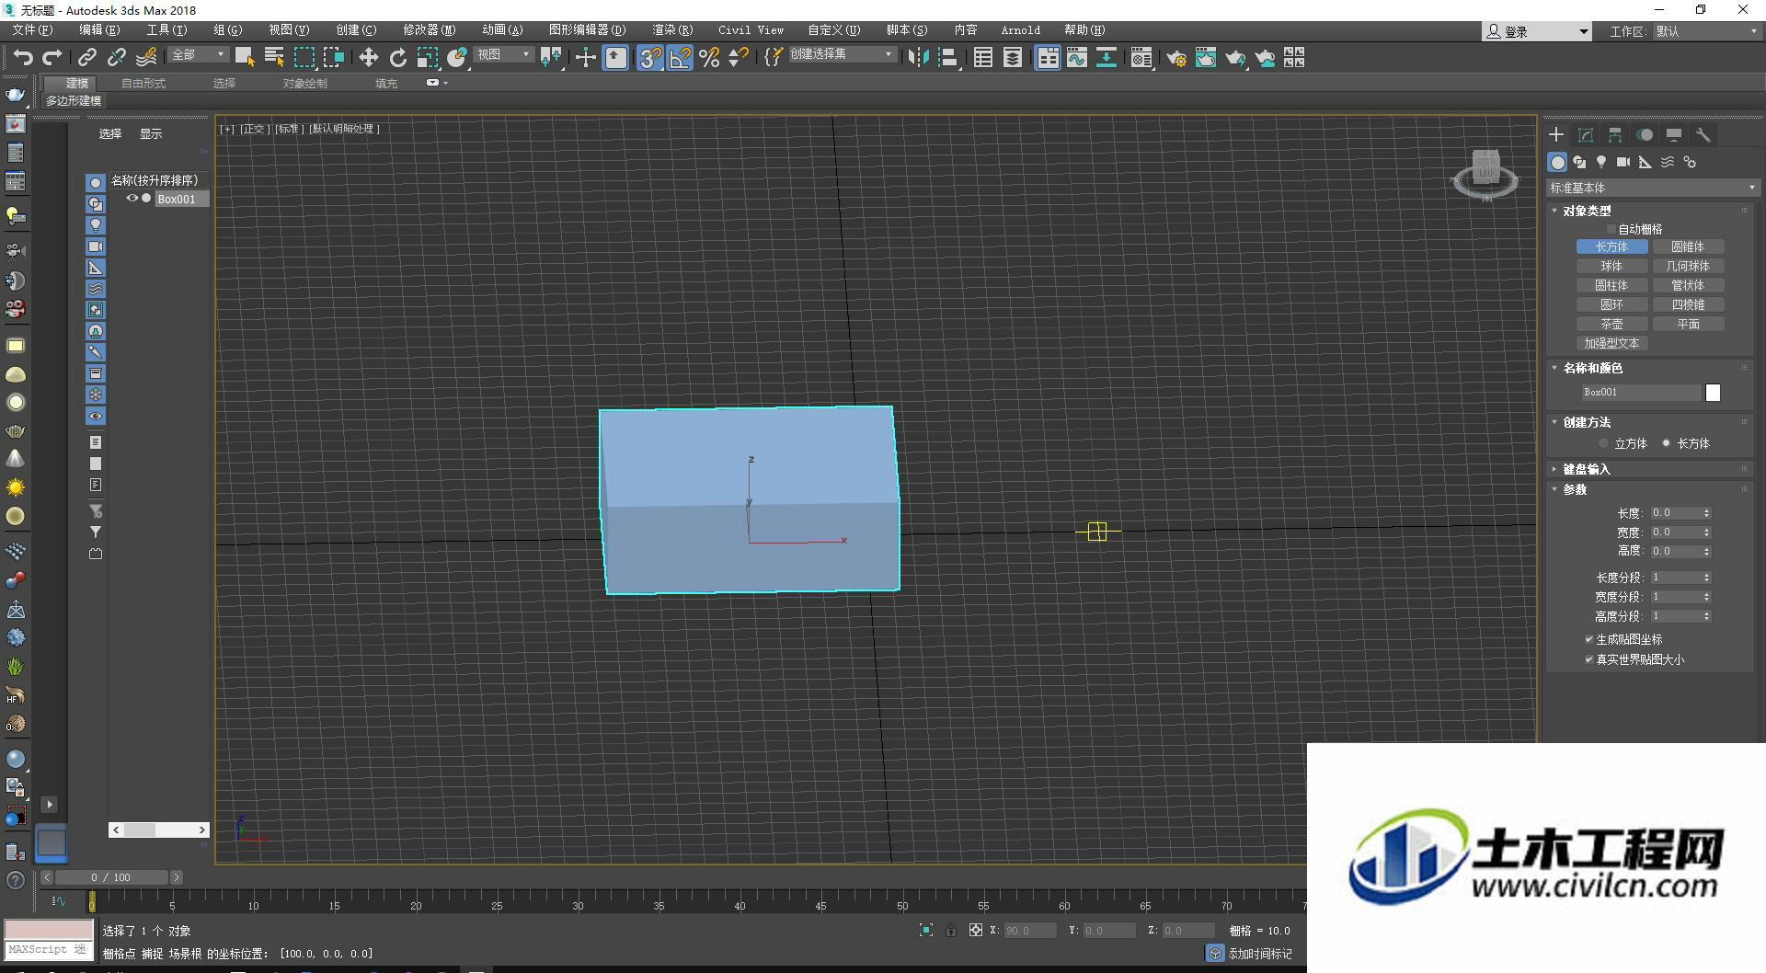Choose the Select and Rotate tool
The image size is (1766, 973).
398,58
